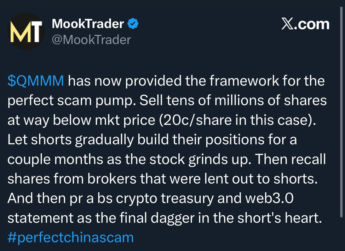Click the @MookTrader handle

coord(91,40)
